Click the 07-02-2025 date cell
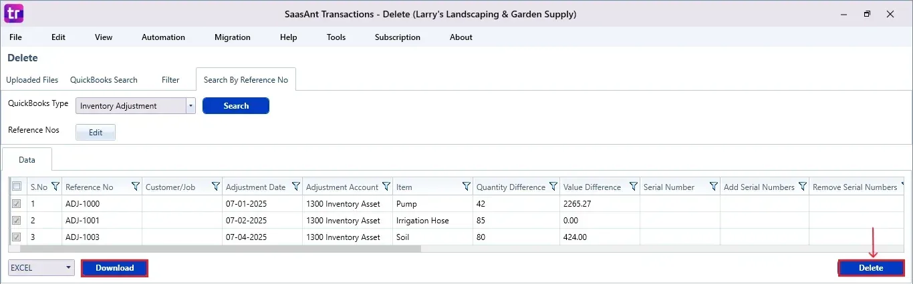The width and height of the screenshot is (913, 284). [x=262, y=221]
